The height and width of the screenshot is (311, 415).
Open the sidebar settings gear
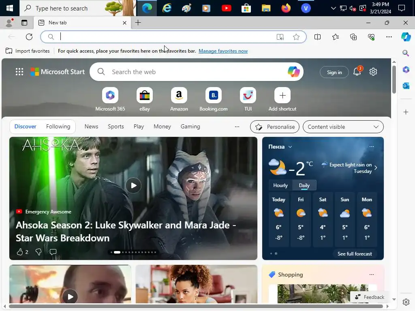(406, 302)
